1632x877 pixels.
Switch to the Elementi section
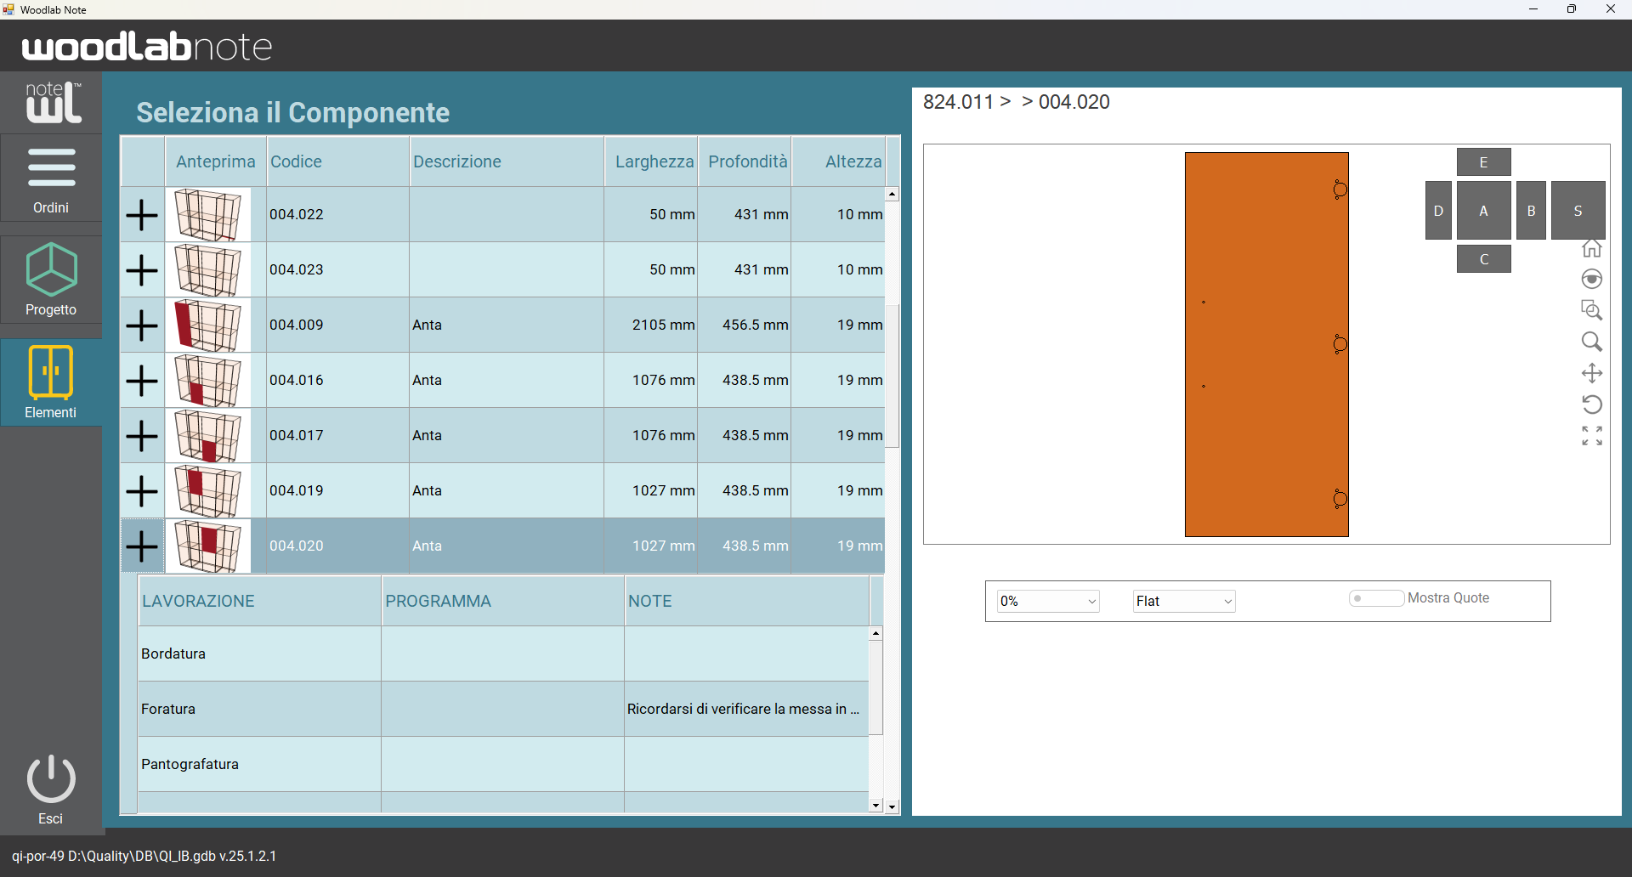pos(50,382)
